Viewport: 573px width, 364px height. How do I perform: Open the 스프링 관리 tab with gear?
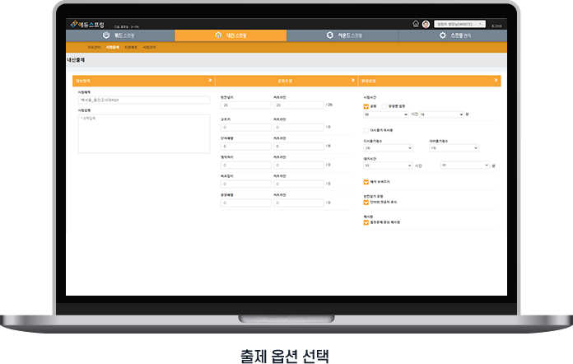[x=453, y=35]
